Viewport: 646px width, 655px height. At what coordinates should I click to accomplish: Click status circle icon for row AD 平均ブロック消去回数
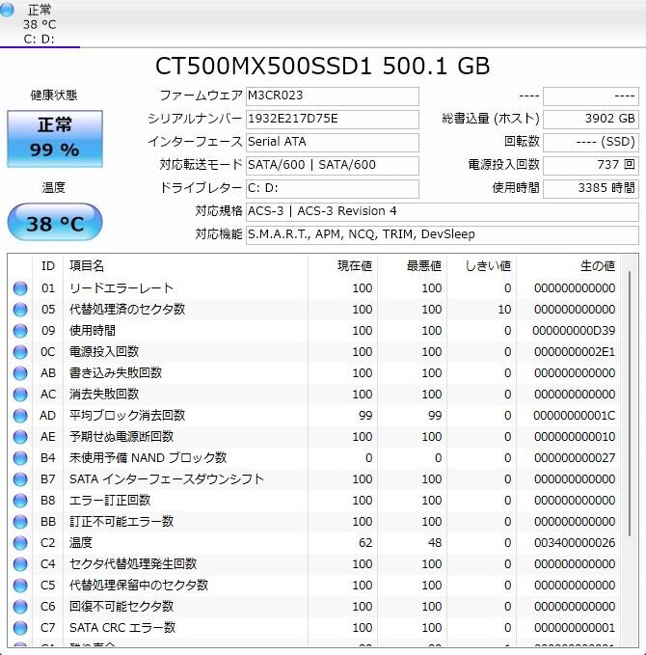[x=20, y=416]
